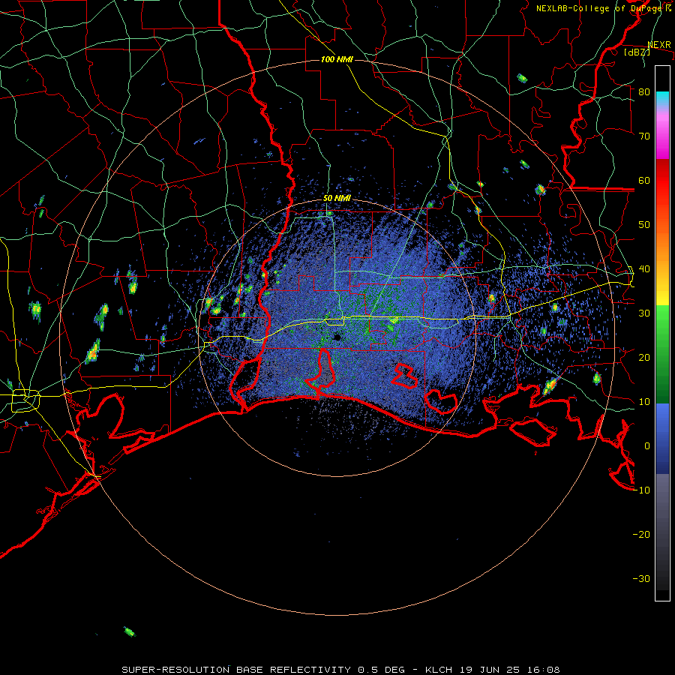Click the -10 value on the reflectivity scale
This screenshot has width=675, height=675.
[641, 490]
